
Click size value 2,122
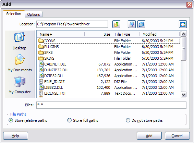click(x=106, y=82)
